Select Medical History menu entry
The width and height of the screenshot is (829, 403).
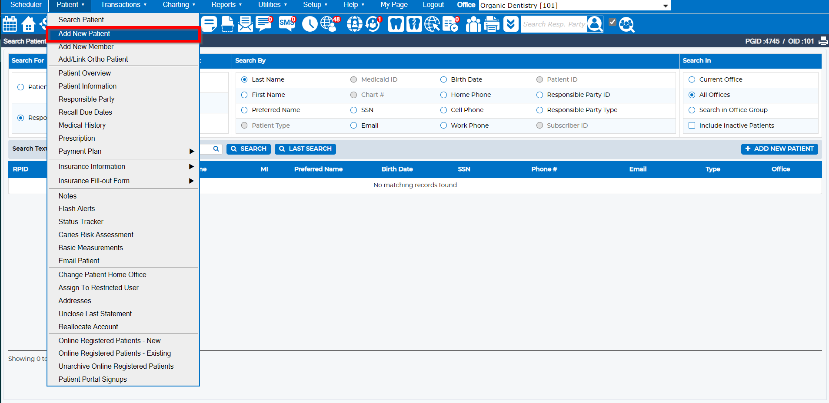[x=82, y=125]
